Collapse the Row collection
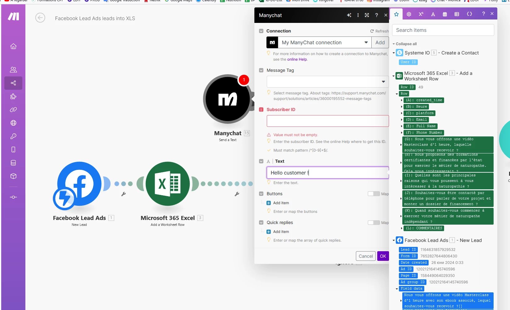Screen dimensions: 510x310 pyautogui.click(x=397, y=94)
